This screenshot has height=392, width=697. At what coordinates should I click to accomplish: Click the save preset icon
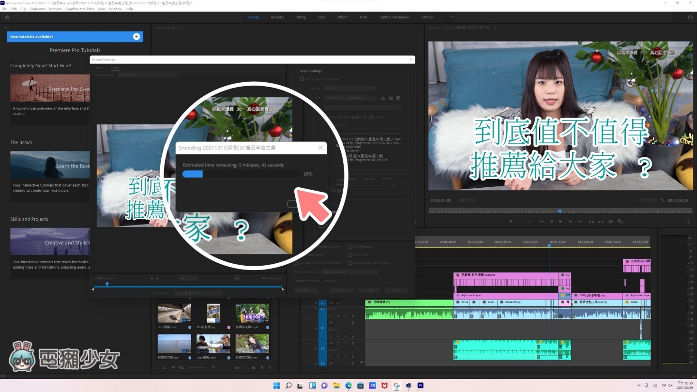[x=383, y=98]
